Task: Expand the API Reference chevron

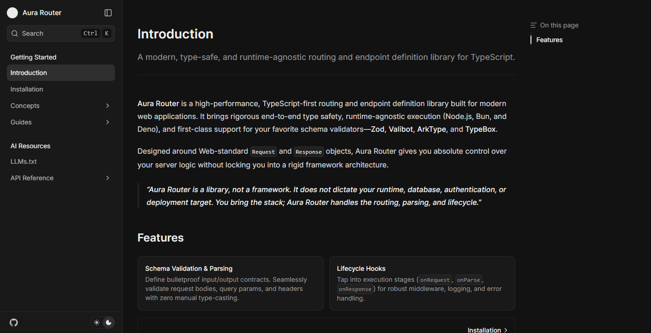Action: click(108, 178)
